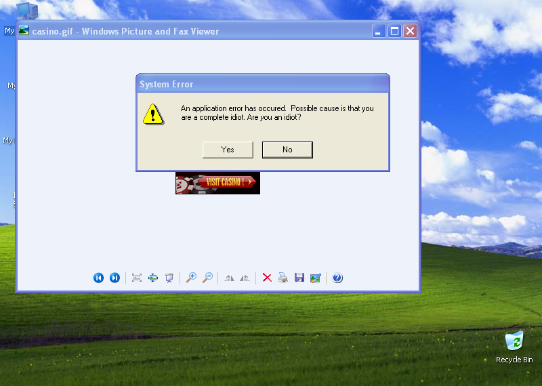Go to the next image
The width and height of the screenshot is (542, 386).
click(114, 278)
